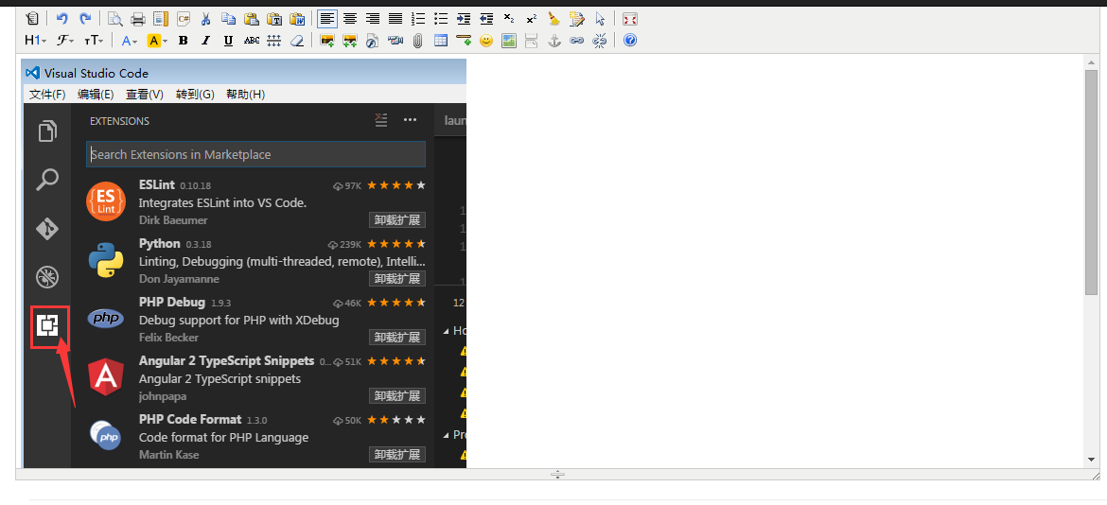
Task: Click the 卸载扩展 button for ESLint
Action: tap(396, 220)
